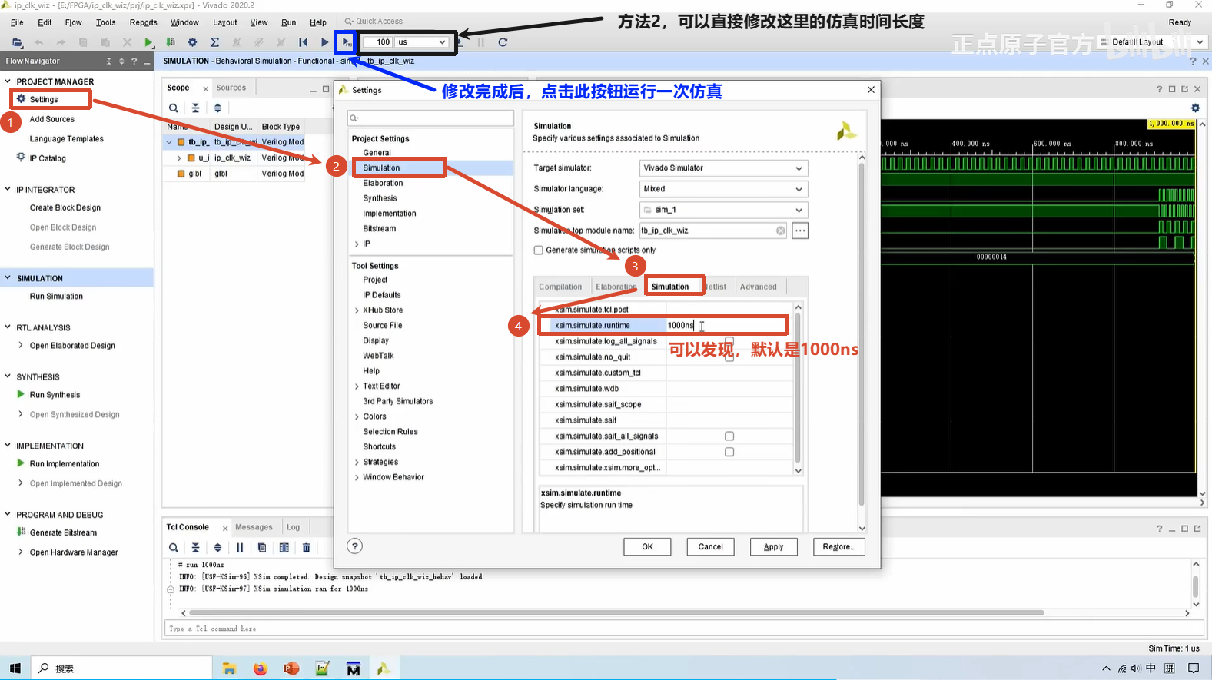Restart simulation with the rewind icon

coord(303,42)
